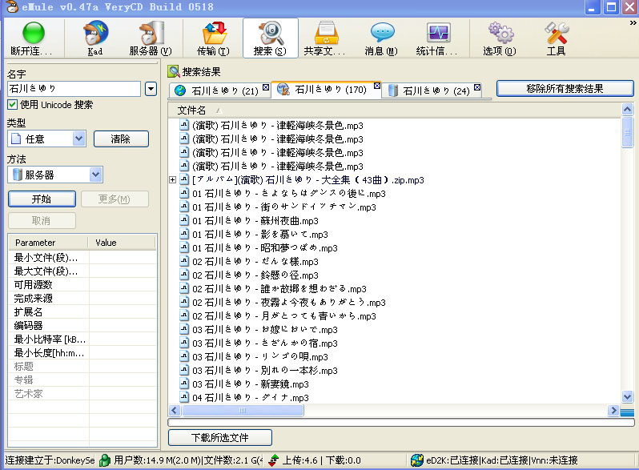Open the Search (搜索) view

(x=270, y=38)
